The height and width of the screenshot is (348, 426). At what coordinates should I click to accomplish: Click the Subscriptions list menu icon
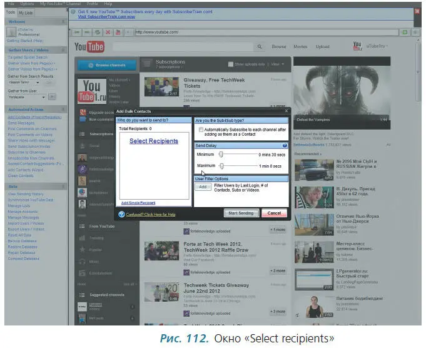(147, 64)
